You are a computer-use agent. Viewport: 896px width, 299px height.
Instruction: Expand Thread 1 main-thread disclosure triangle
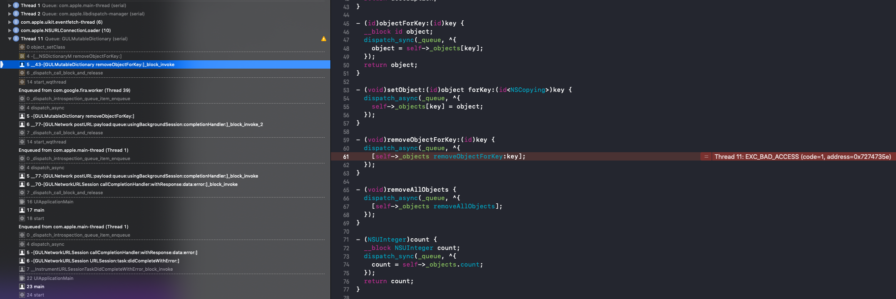click(x=10, y=5)
